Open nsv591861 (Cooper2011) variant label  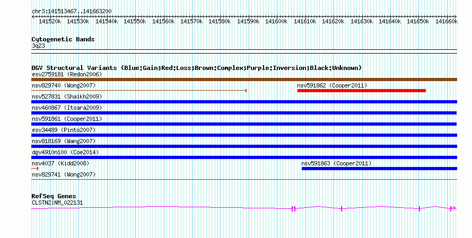(67, 119)
